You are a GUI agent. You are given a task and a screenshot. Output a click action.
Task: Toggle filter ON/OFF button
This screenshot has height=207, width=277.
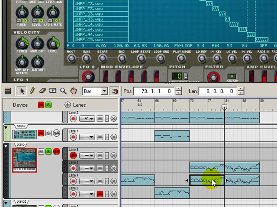pos(232,76)
